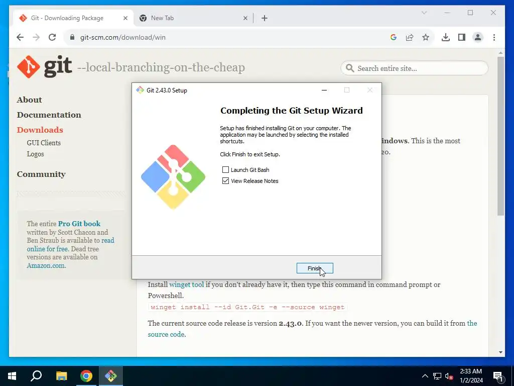Enable the Launch Git Bash checkbox
This screenshot has height=386, width=514.
[x=225, y=170]
